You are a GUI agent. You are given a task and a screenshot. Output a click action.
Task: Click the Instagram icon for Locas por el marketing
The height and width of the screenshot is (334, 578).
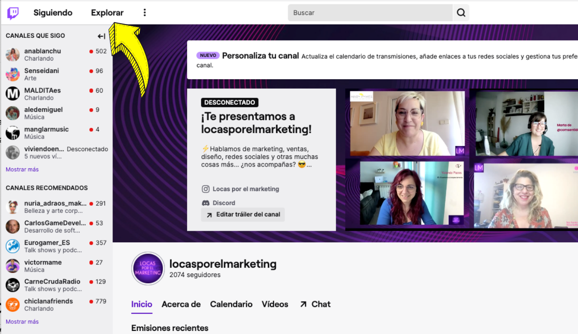206,189
